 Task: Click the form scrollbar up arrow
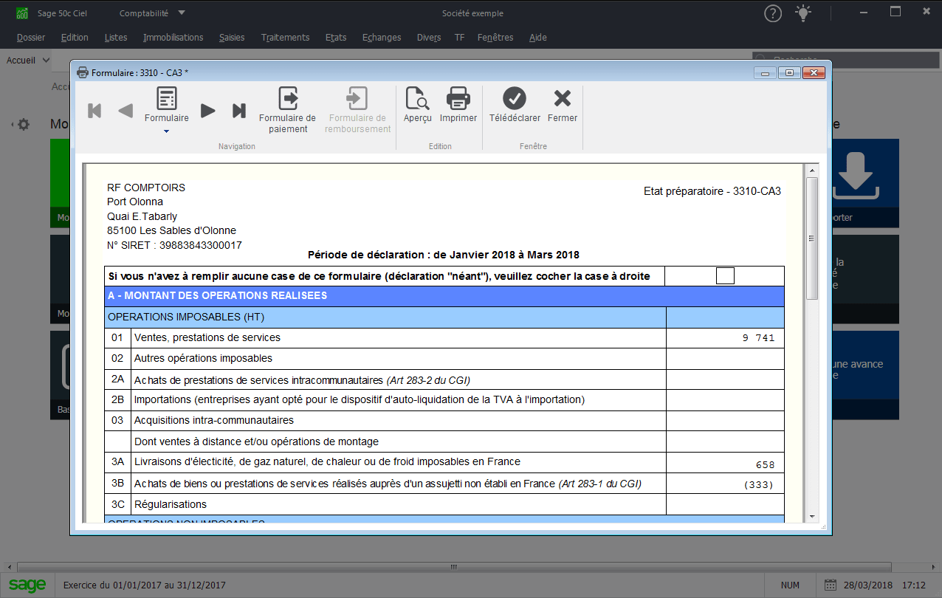click(812, 170)
